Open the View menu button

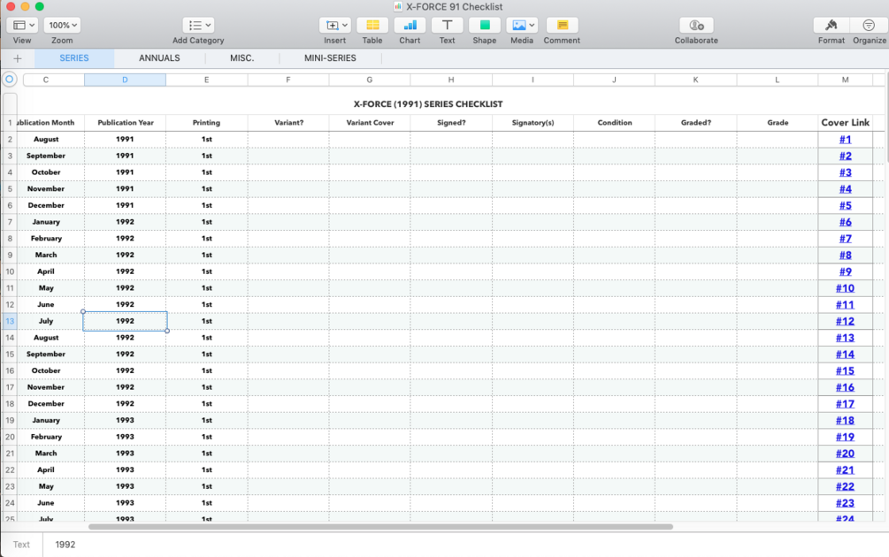click(x=22, y=26)
